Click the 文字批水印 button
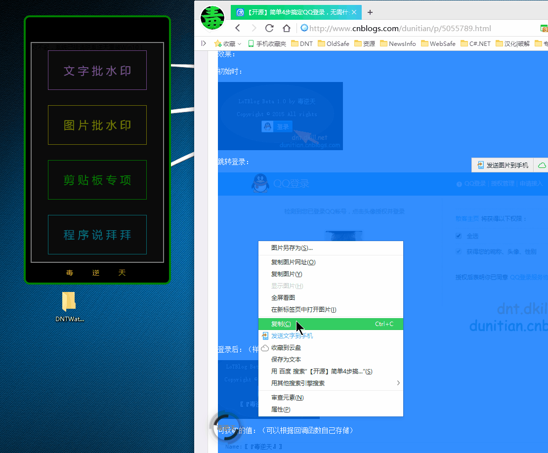Screen dimensions: 548x453 pos(97,70)
